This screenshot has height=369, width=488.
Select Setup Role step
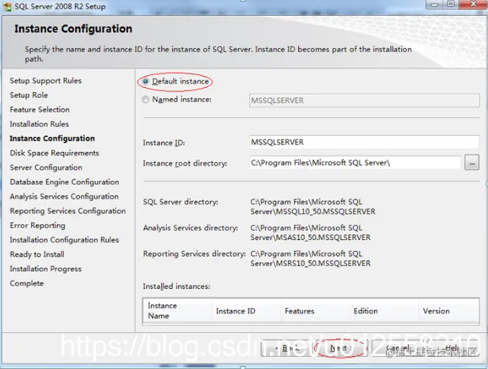point(29,95)
